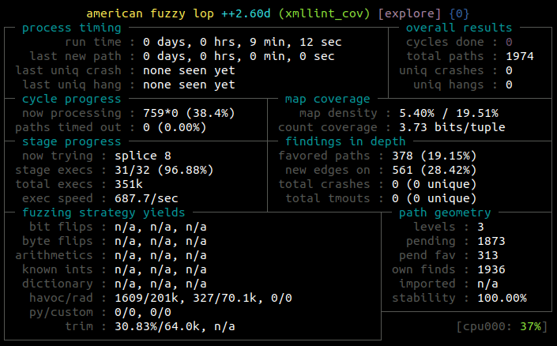557x346 pixels.
Task: Click exec speed '687.7/sec'
Action: coord(146,198)
